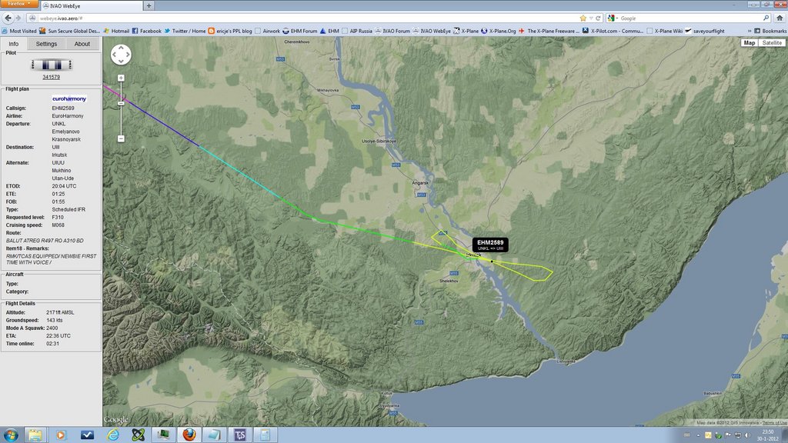788x443 pixels.
Task: Expand the search engine selector dropdown
Action: (x=613, y=18)
